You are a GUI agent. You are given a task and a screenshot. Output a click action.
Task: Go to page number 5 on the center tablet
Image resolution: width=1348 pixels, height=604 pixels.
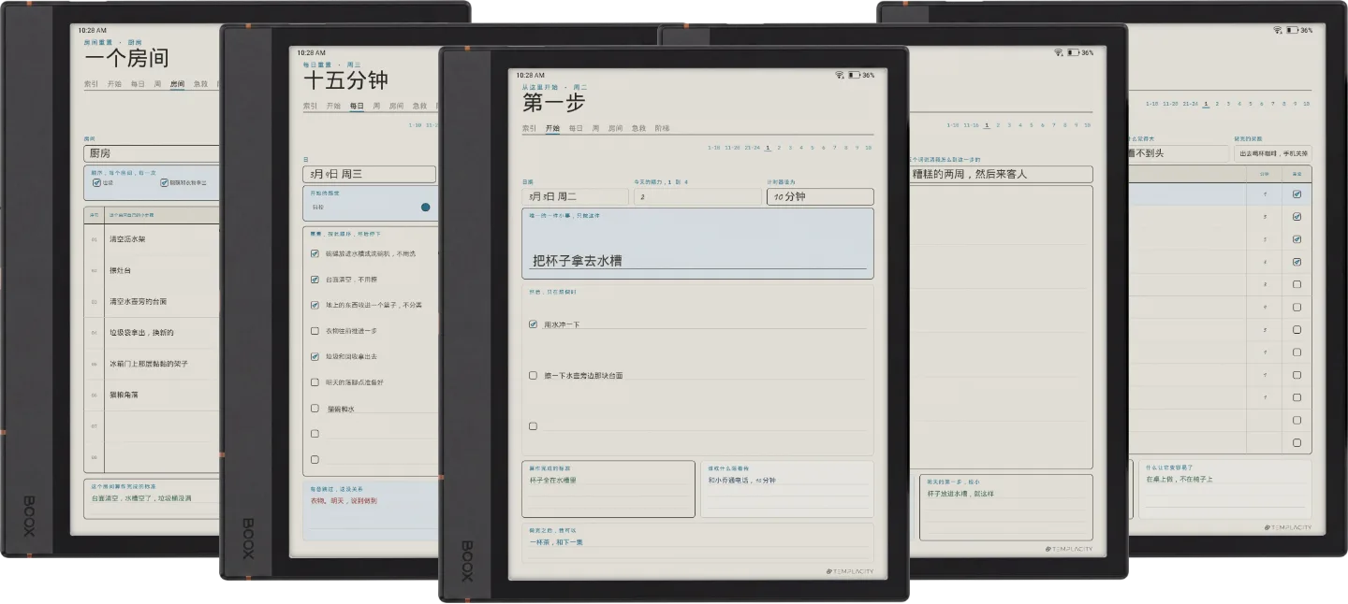(x=813, y=147)
